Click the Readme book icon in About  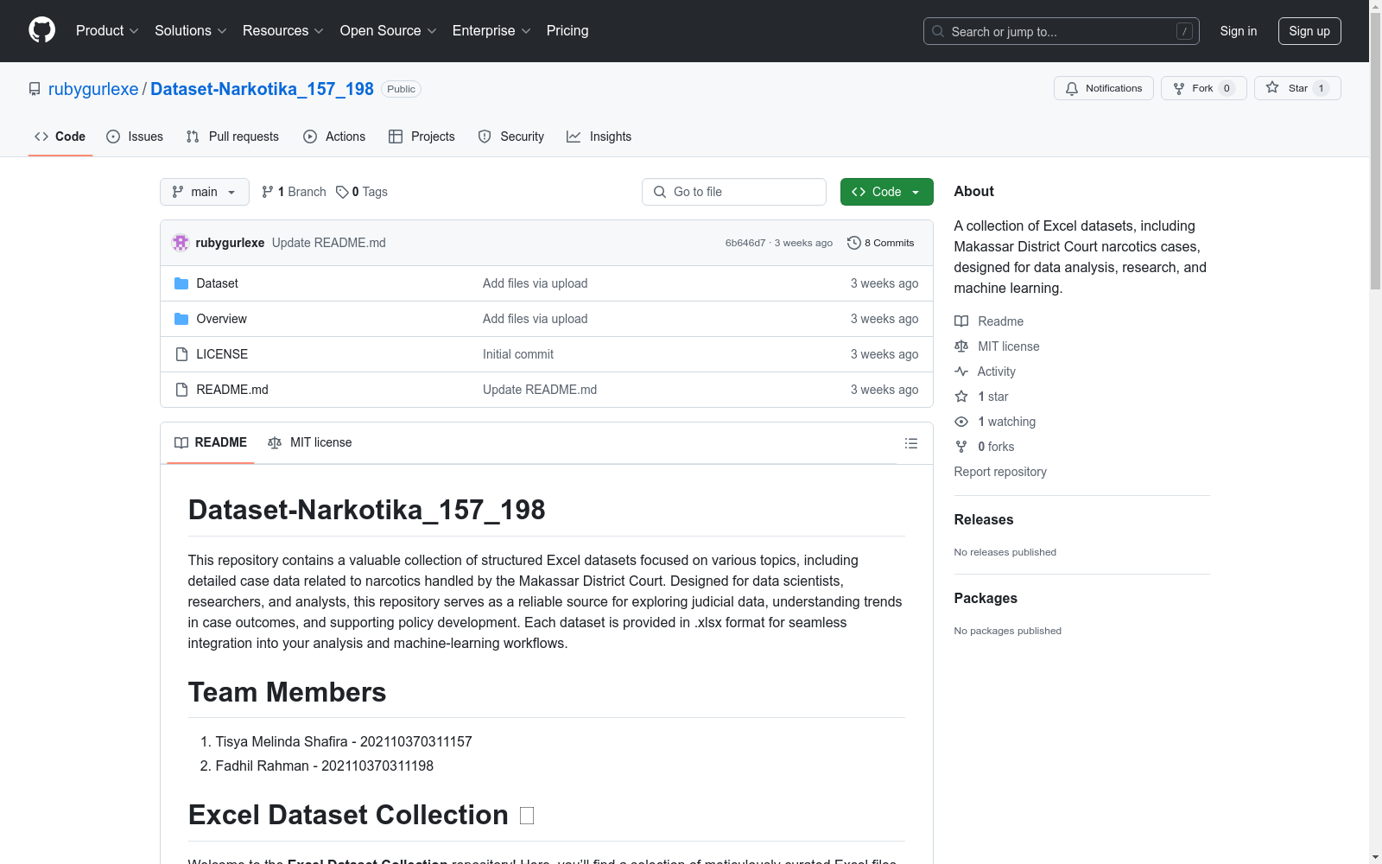(961, 321)
